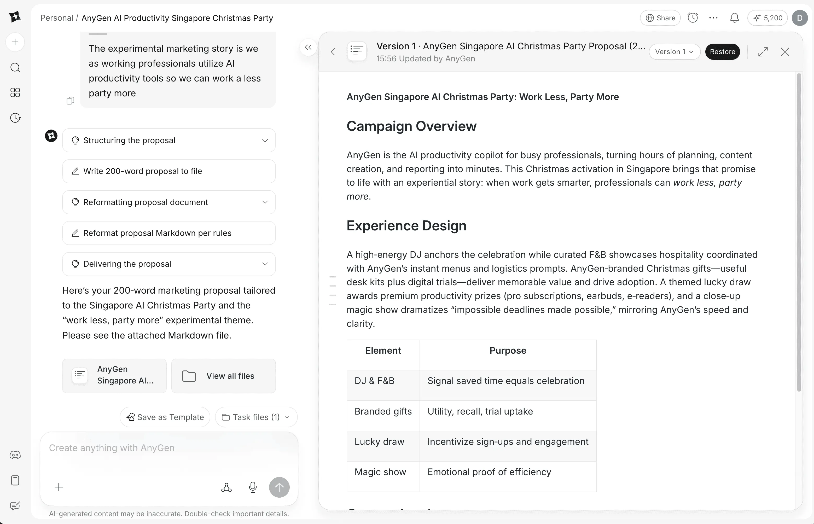Screen dimensions: 814x524
Task: Click Personal in the breadcrumb
Action: [57, 18]
